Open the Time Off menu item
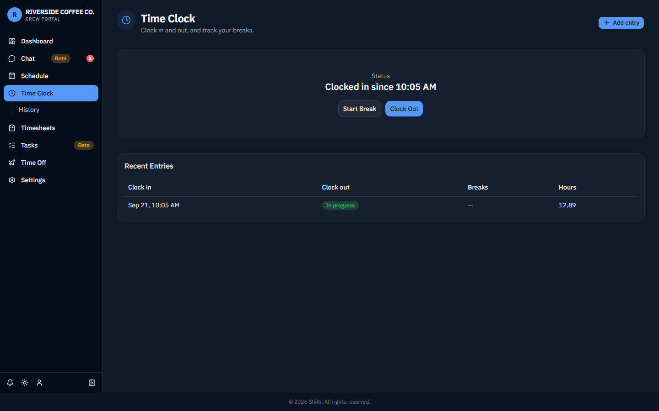This screenshot has height=411, width=659. (x=51, y=163)
